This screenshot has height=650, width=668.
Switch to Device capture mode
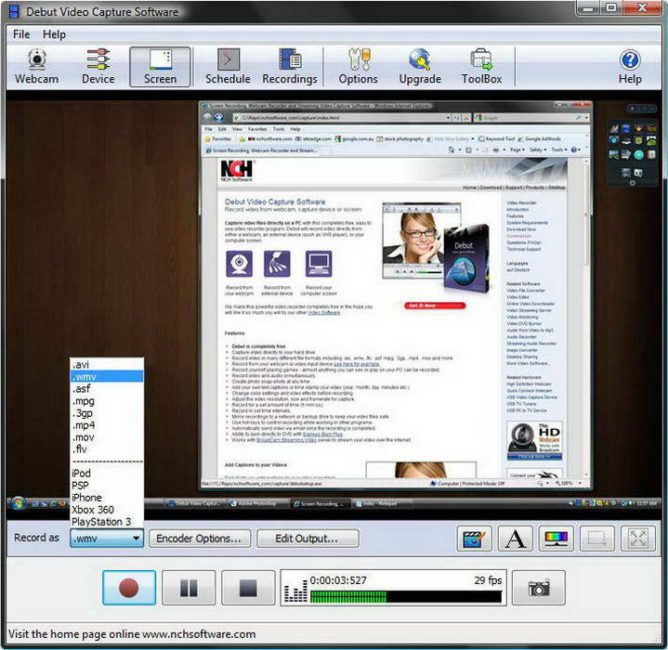[x=98, y=68]
